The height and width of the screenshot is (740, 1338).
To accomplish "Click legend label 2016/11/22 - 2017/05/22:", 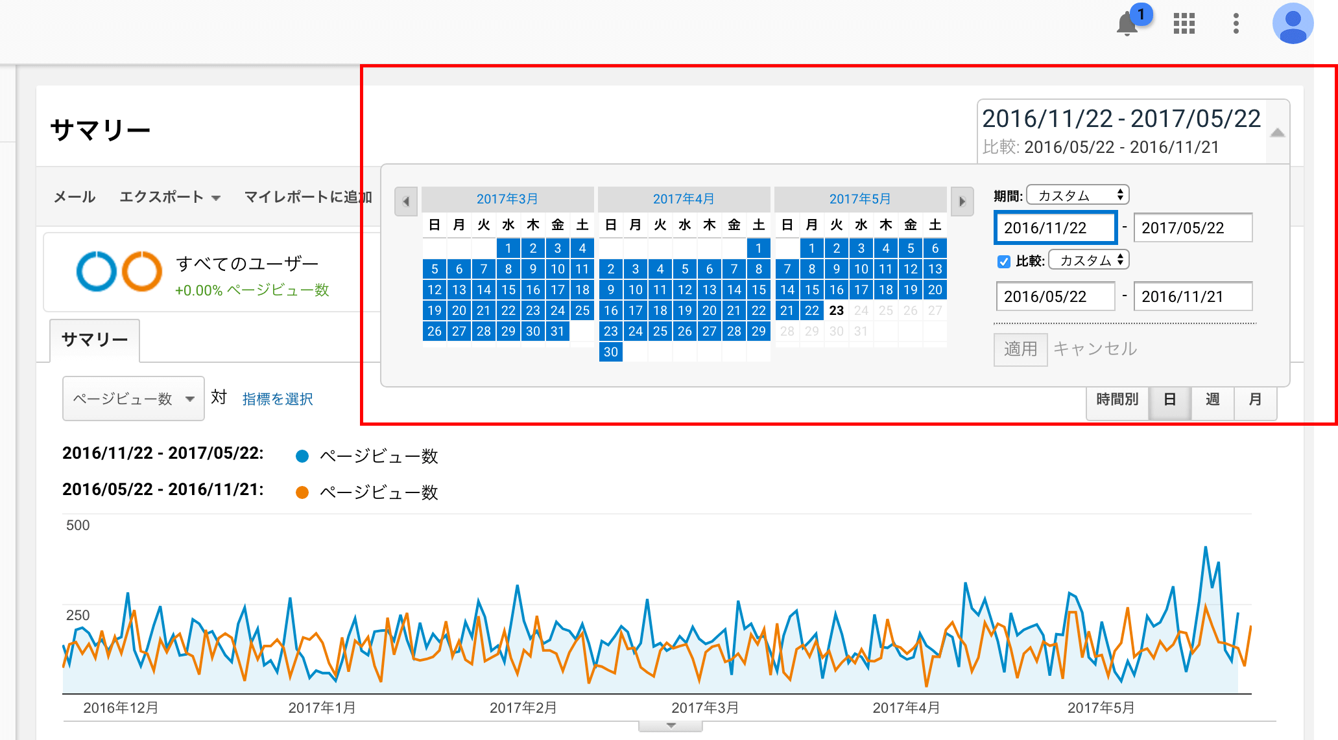I will 163,453.
